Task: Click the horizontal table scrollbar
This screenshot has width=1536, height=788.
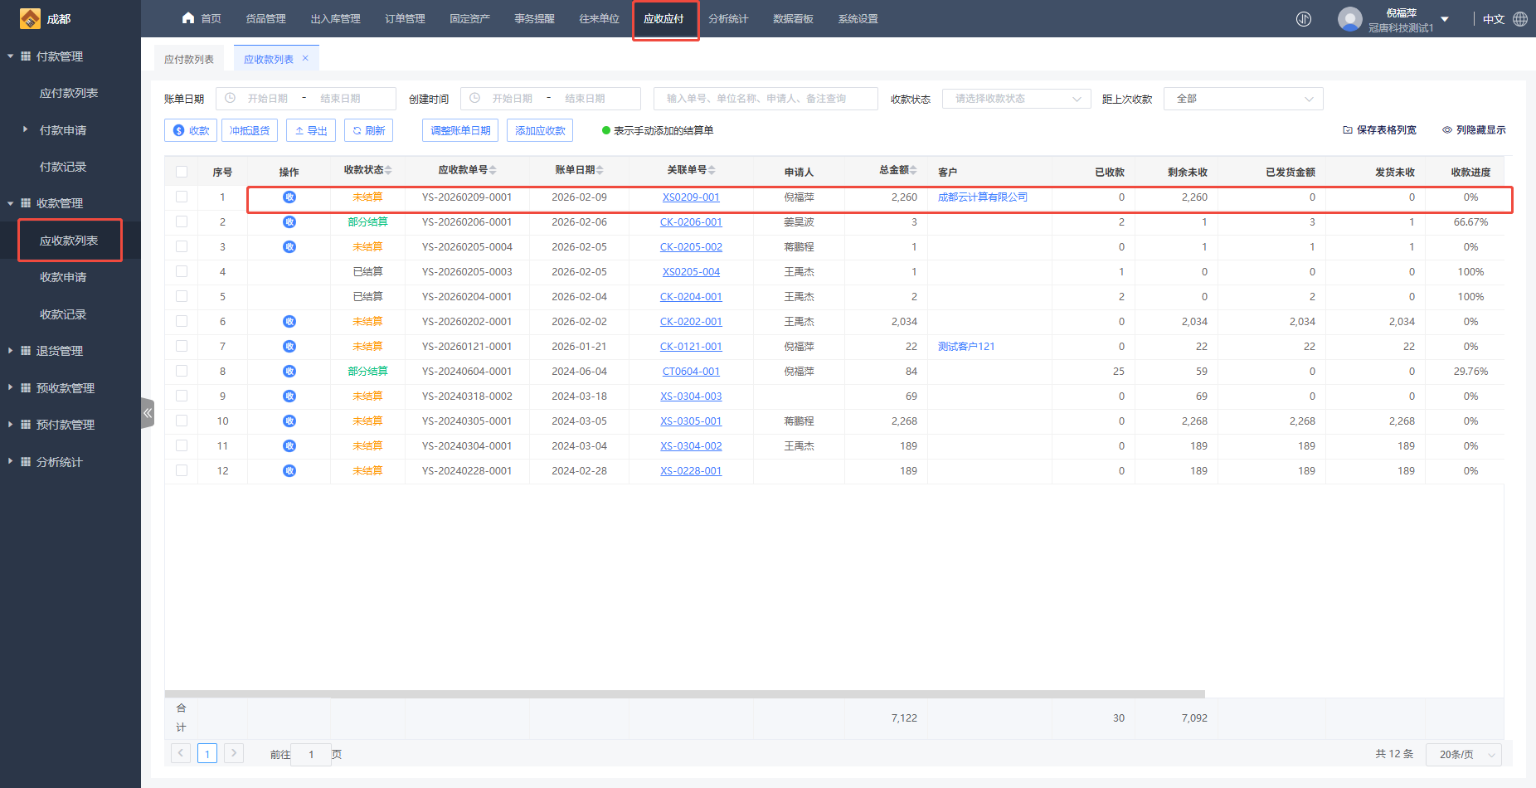Action: 684,693
